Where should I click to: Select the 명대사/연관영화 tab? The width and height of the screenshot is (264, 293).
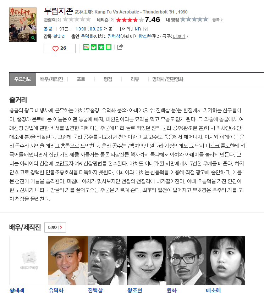(x=167, y=79)
